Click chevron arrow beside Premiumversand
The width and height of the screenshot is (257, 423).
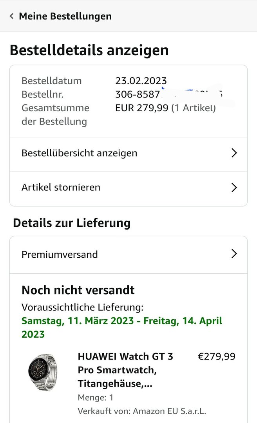pyautogui.click(x=234, y=254)
